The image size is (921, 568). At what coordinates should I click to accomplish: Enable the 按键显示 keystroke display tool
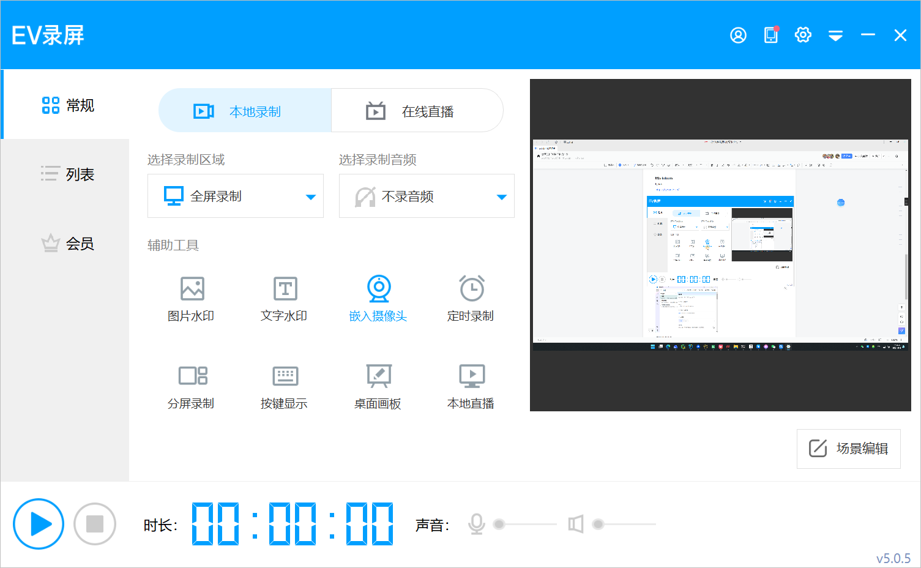tap(285, 386)
